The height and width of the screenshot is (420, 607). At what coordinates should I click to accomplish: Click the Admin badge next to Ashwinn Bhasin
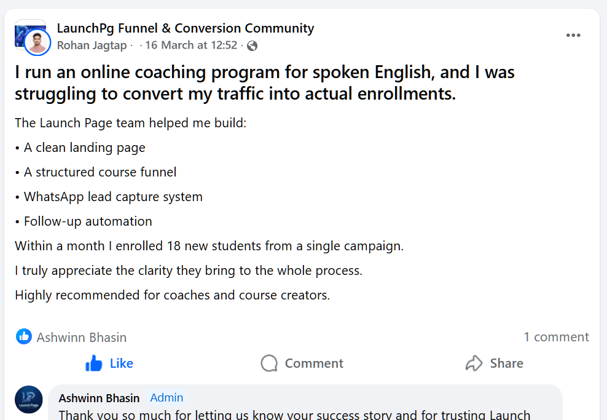point(166,398)
